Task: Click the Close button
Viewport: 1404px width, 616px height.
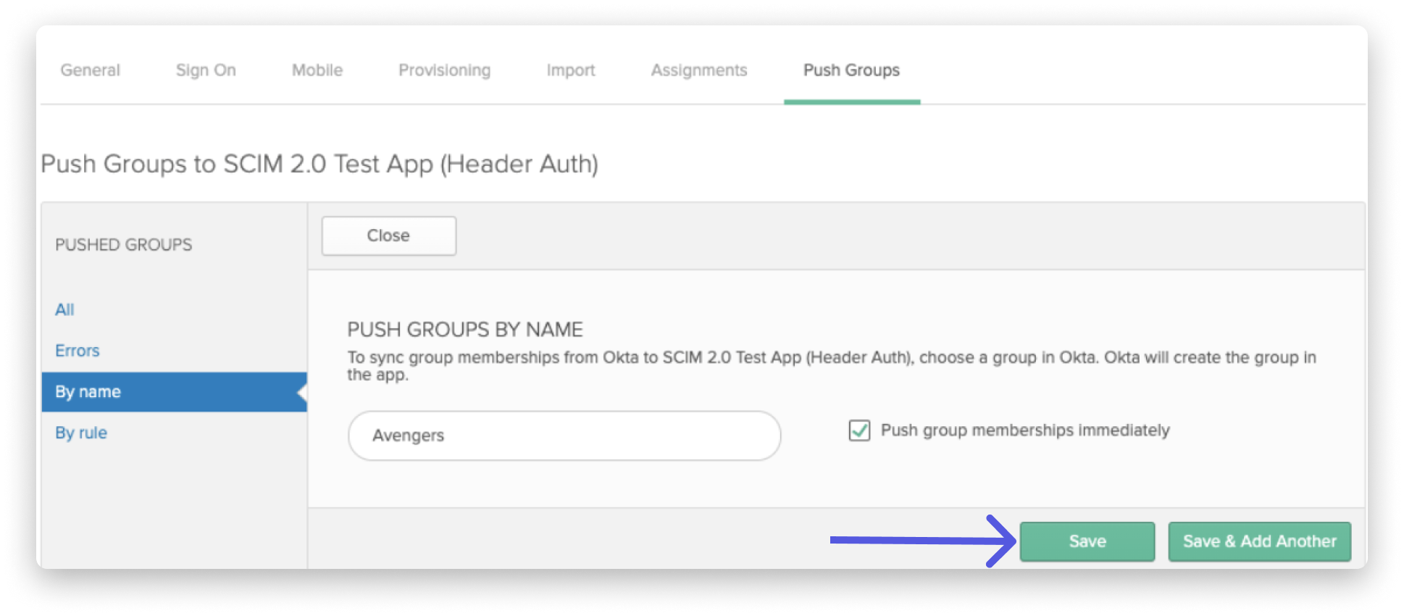Action: [388, 236]
